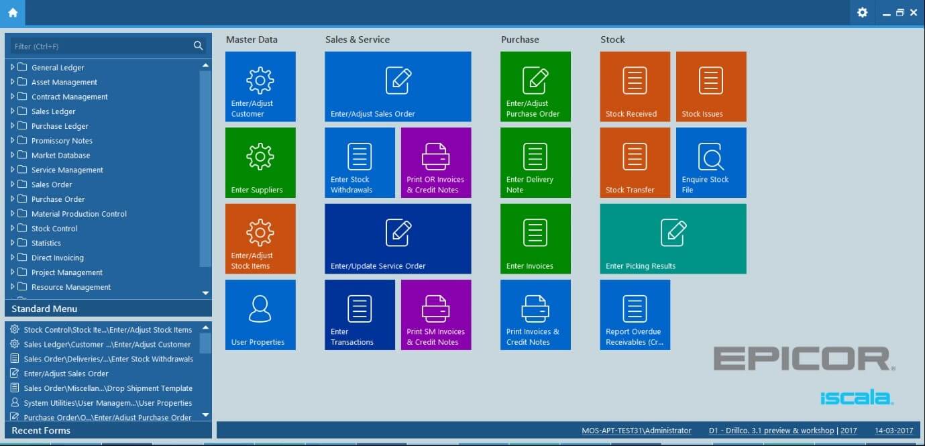Open the Stock Received tile

tap(635, 87)
